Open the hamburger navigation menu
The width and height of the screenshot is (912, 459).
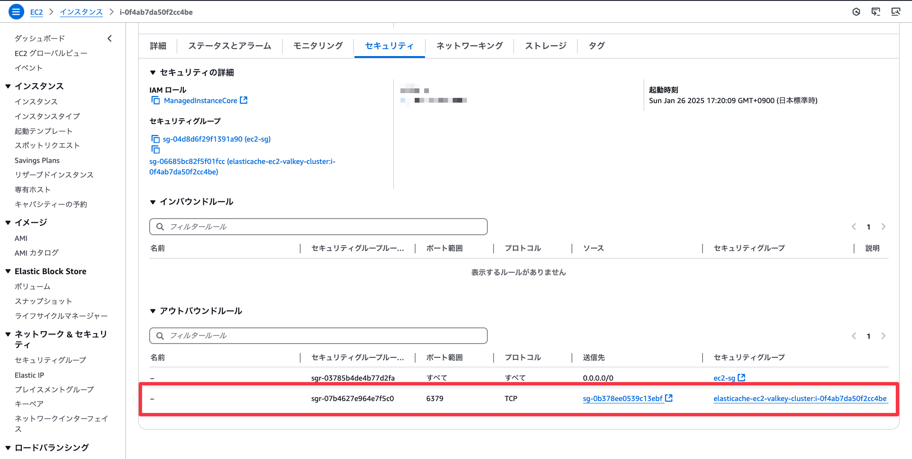[16, 12]
